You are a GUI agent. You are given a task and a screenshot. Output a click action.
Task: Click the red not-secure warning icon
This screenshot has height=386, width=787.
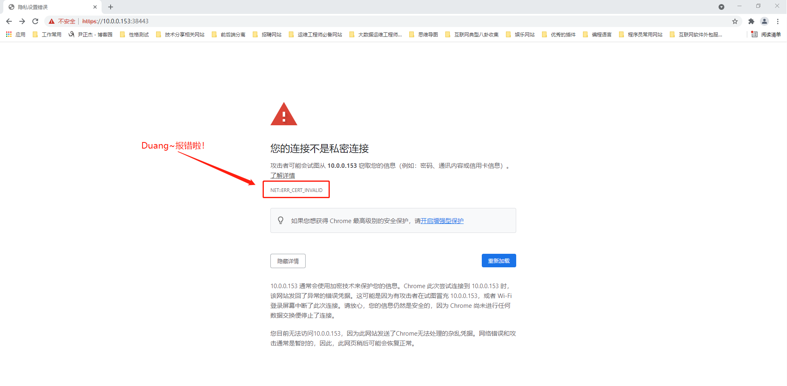pyautogui.click(x=52, y=21)
